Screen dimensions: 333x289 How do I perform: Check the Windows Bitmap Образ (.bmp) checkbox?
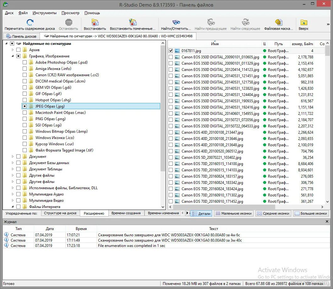point(25,131)
